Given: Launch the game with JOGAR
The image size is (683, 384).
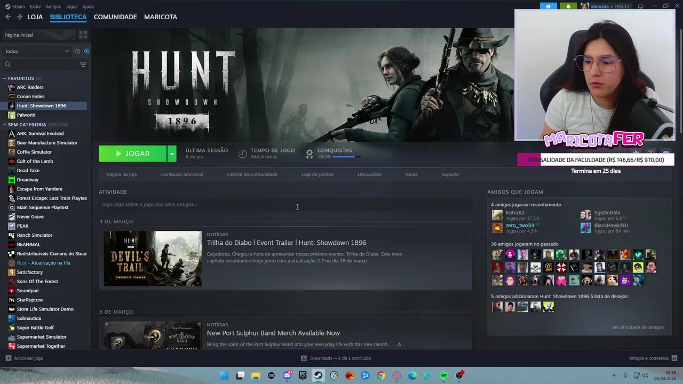Looking at the screenshot, I should coord(133,154).
